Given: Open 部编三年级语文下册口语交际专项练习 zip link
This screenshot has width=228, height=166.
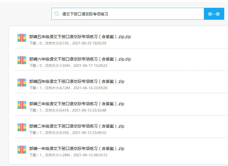Looking at the screenshot, I should click(x=77, y=104).
